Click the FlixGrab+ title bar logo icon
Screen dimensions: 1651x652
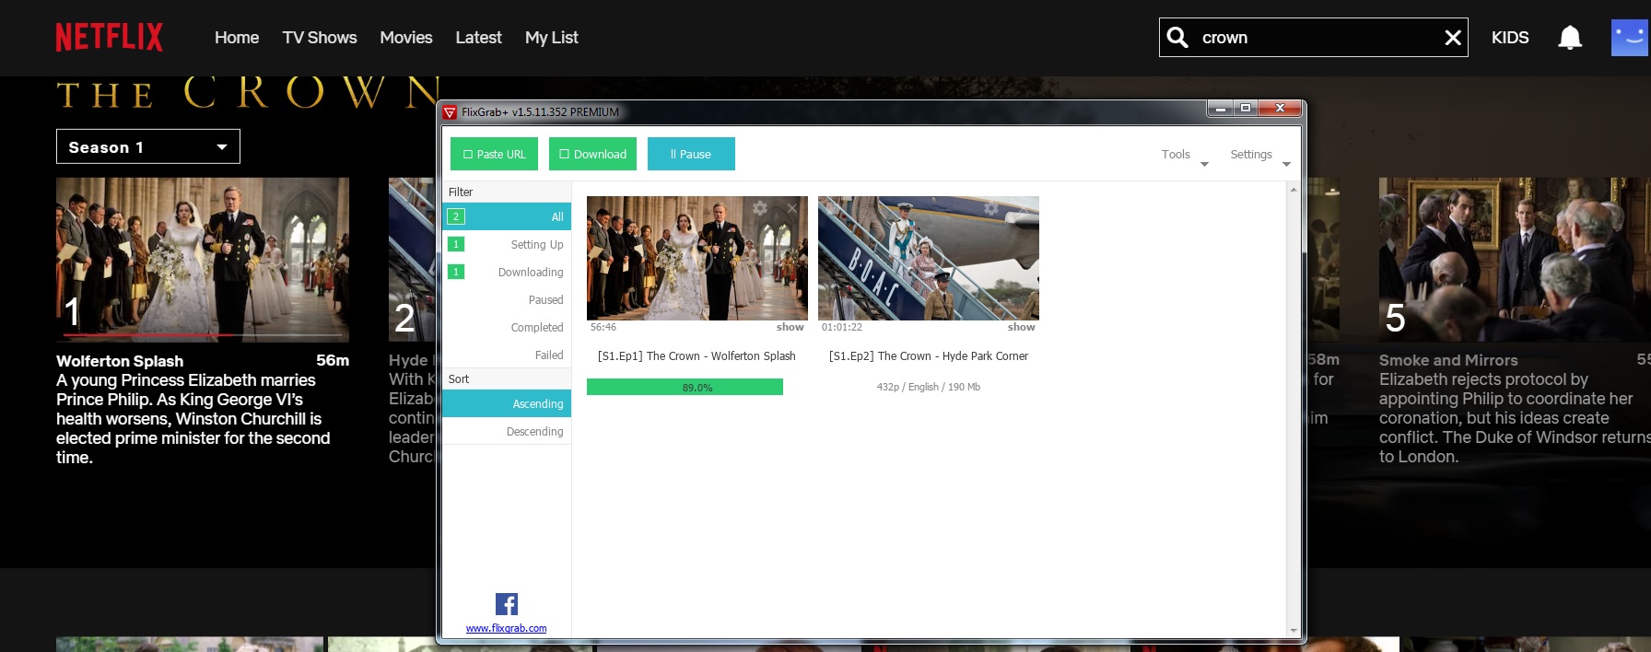tap(450, 112)
